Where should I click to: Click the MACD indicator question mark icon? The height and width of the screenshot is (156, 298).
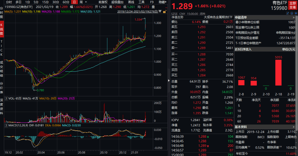[x=6, y=125]
